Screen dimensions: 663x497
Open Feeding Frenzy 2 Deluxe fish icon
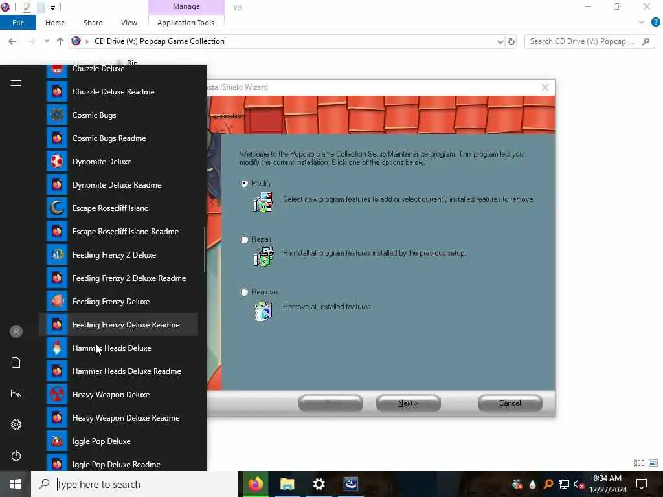point(57,254)
